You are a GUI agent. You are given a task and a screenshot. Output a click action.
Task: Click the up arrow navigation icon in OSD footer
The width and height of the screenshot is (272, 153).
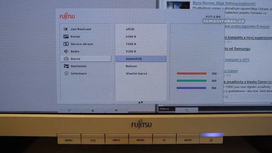coord(93,110)
